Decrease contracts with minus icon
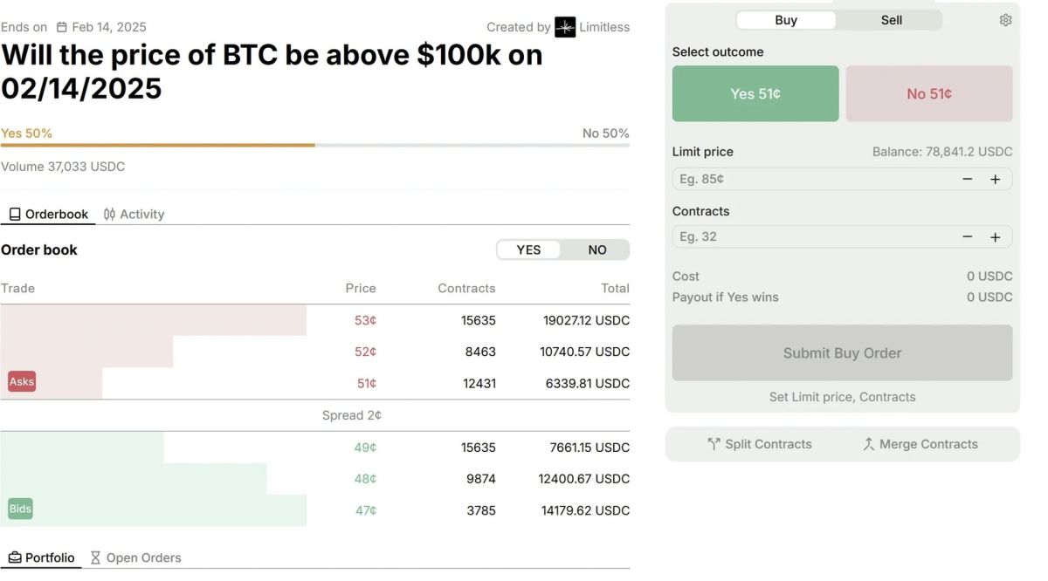 click(968, 236)
